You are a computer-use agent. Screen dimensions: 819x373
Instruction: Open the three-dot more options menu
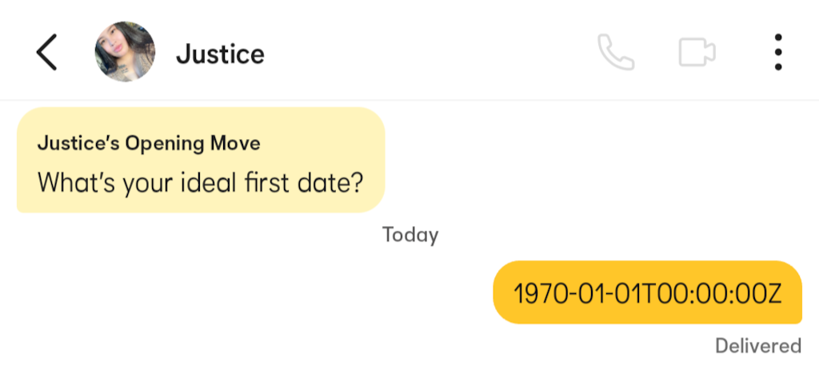point(778,54)
